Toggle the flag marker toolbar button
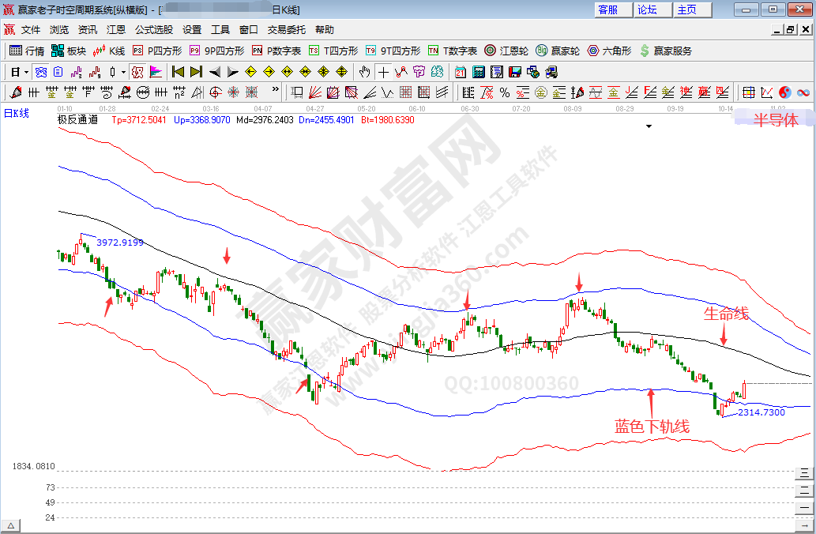 pyautogui.click(x=156, y=72)
